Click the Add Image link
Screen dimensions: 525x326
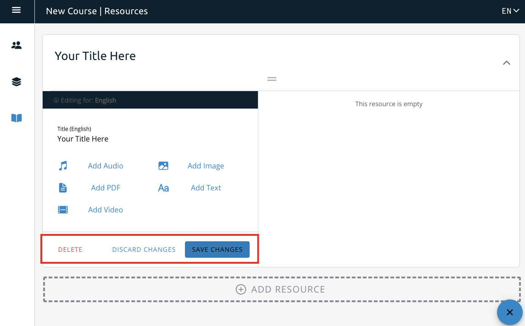(x=206, y=166)
